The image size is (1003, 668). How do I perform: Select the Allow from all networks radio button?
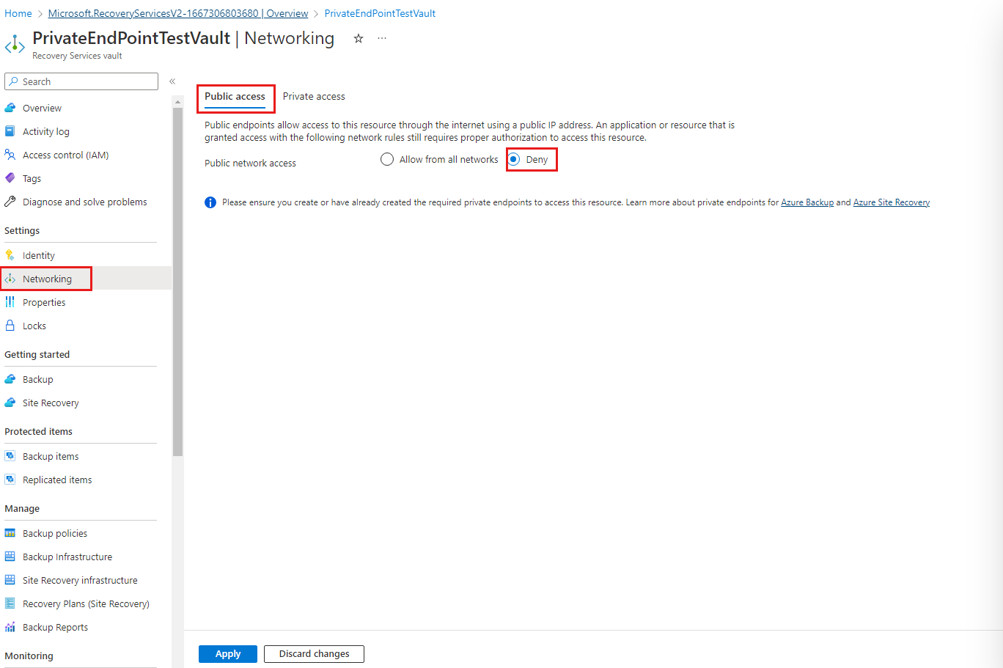[387, 159]
